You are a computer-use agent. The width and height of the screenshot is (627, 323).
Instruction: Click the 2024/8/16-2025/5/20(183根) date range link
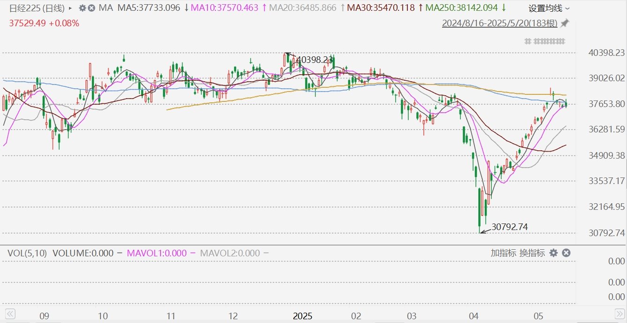click(500, 23)
